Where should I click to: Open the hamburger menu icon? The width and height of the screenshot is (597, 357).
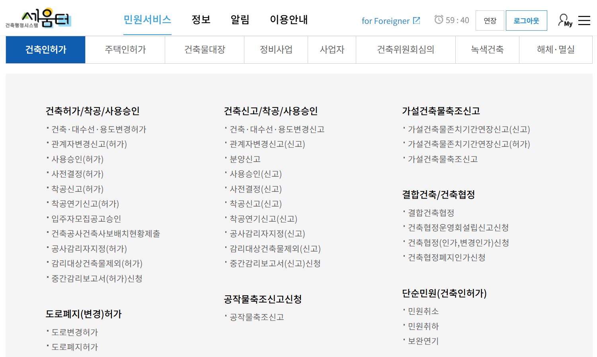(x=584, y=20)
